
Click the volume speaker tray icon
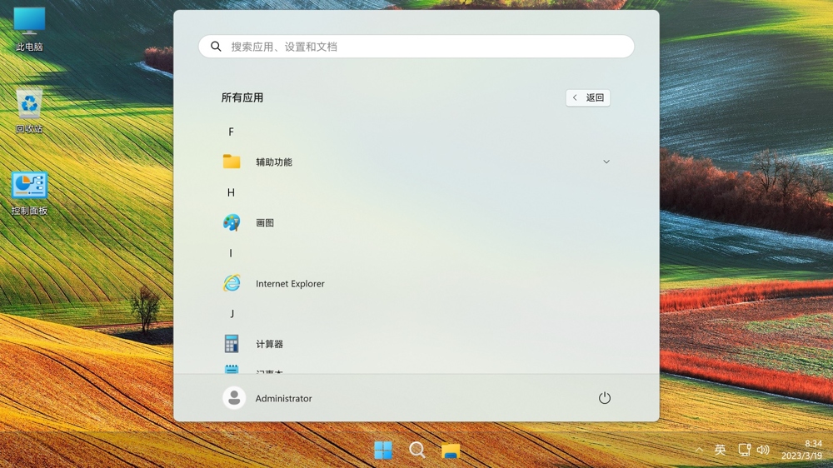click(x=763, y=451)
